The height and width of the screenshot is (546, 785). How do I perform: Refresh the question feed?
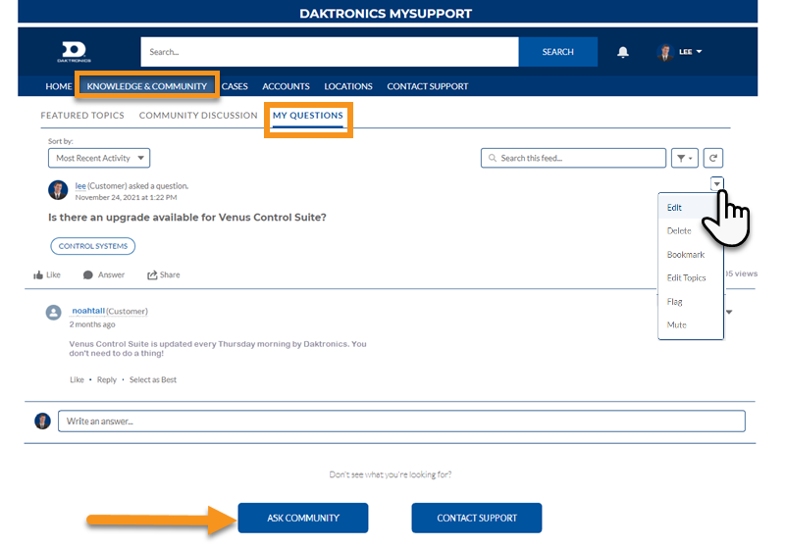tap(713, 158)
